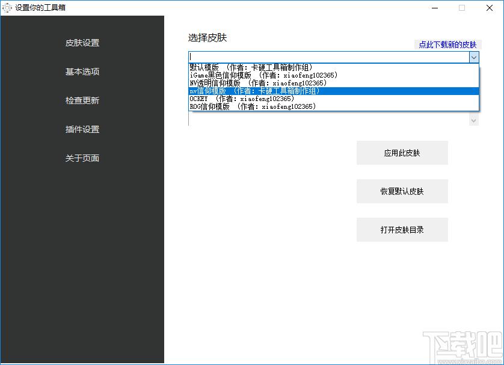This screenshot has height=365, width=504.
Task: Choose iGame黑色信仰模版 skin option
Action: tap(334, 75)
